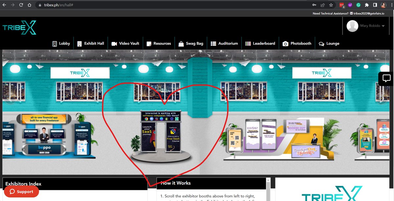394x201 pixels.
Task: Bookmark this page with the star icon
Action: pyautogui.click(x=331, y=5)
